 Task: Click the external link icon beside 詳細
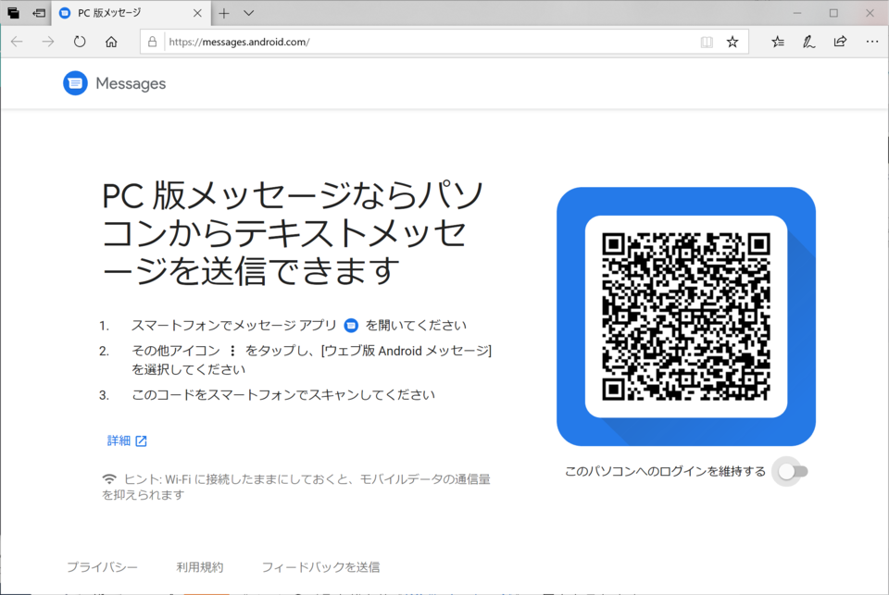point(141,440)
